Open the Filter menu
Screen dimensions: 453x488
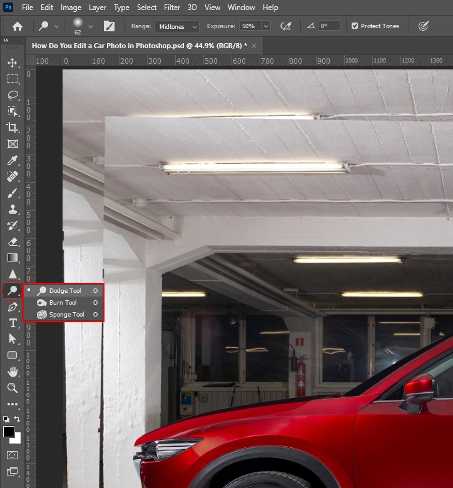172,7
